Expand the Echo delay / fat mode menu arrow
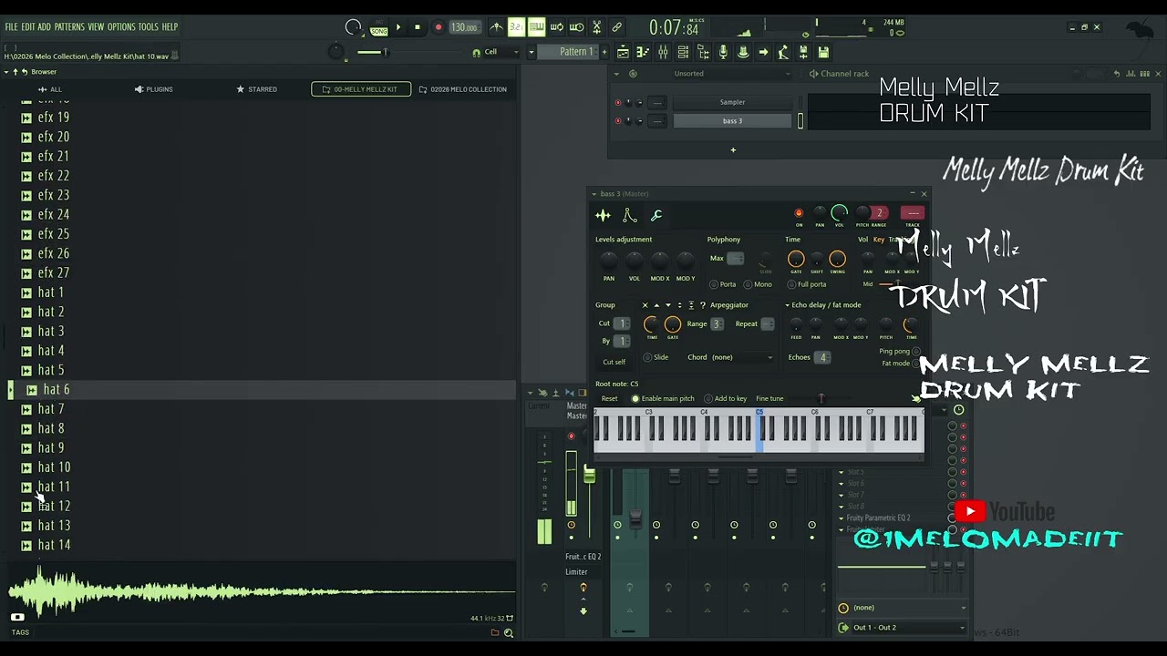Screen dimensions: 1167x656 tap(787, 305)
